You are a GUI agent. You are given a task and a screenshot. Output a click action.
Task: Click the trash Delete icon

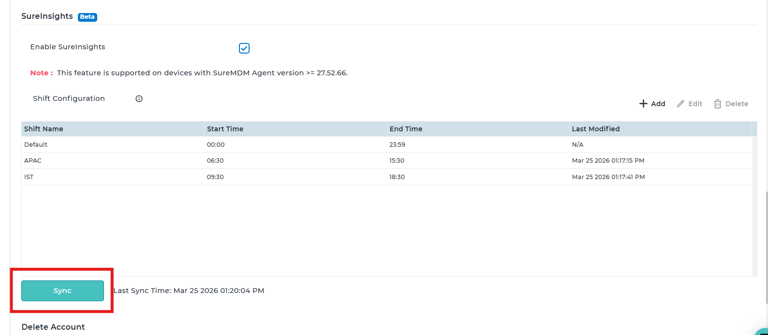tap(718, 104)
